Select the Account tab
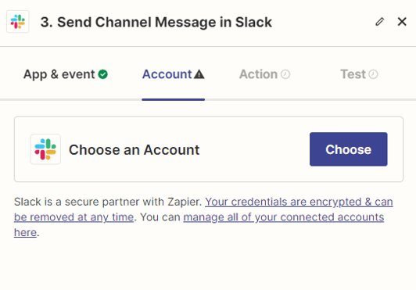The width and height of the screenshot is (416, 290). [x=174, y=74]
